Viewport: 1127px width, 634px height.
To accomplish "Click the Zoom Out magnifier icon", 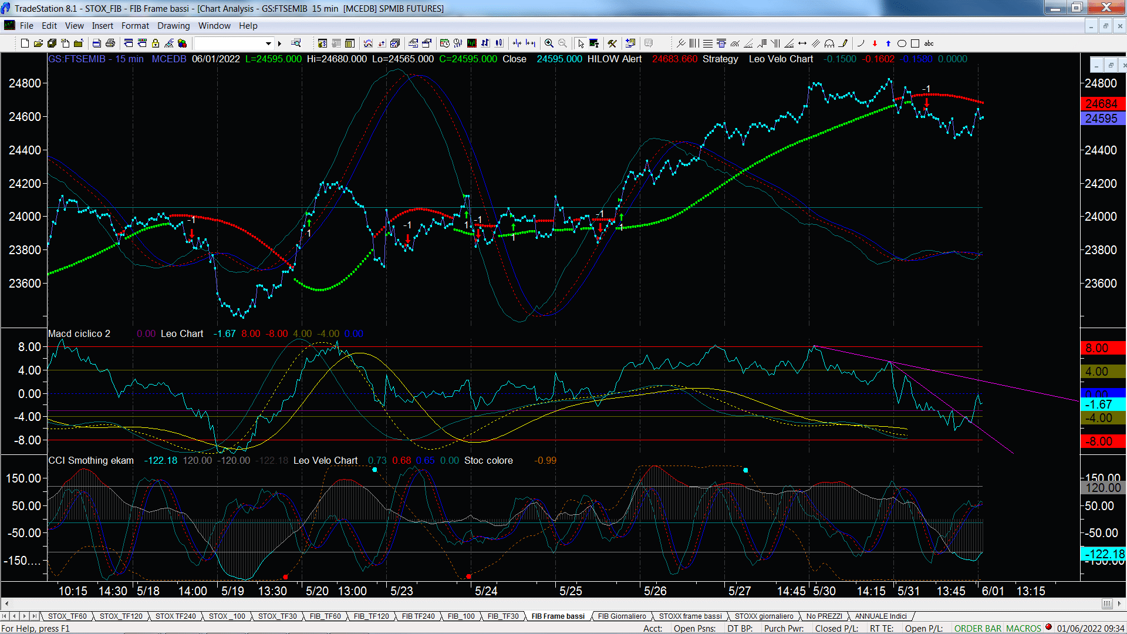I will pyautogui.click(x=562, y=43).
